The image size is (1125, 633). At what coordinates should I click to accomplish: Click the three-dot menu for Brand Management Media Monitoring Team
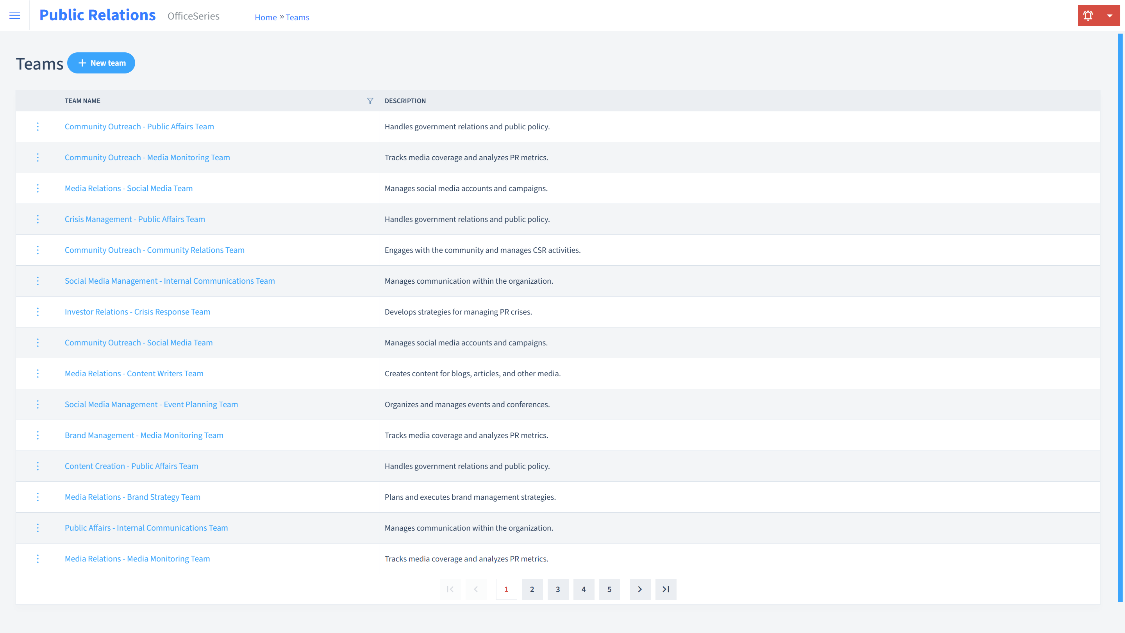tap(38, 435)
